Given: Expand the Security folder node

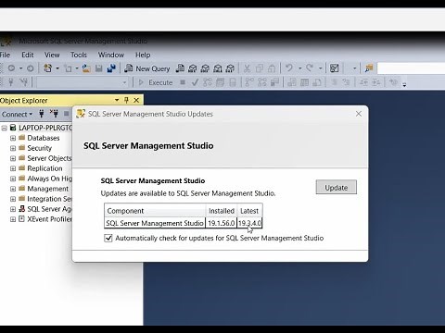Looking at the screenshot, I should coord(13,148).
